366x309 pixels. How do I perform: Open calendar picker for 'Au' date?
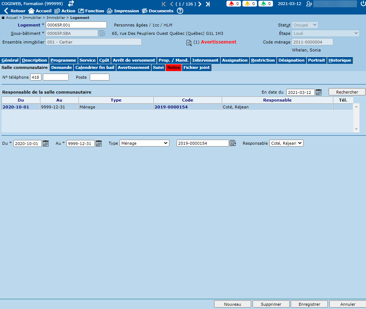(x=98, y=143)
